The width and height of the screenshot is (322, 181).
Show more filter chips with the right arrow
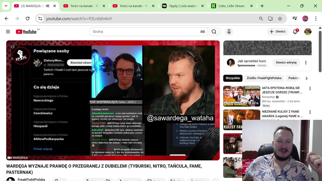tap(306, 78)
